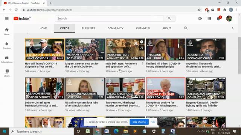Play the Azerbaijan, Armenia Conflict thumbnail
241x135 pixels.
[x=206, y=88]
